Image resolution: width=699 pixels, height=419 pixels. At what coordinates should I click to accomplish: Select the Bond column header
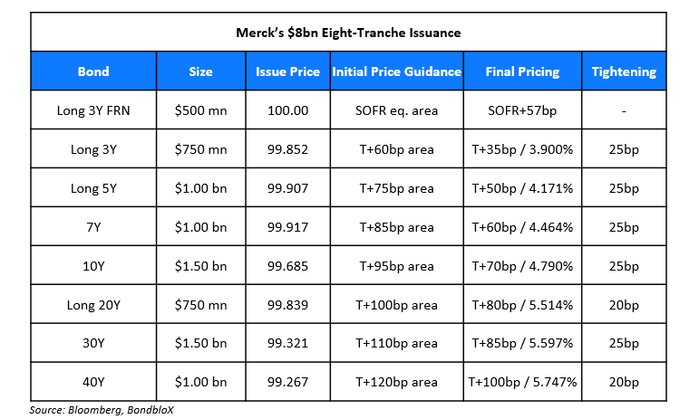[x=93, y=71]
